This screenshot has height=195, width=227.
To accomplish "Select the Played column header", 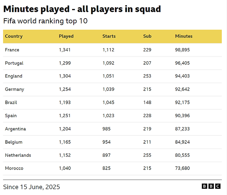I will coord(66,36).
